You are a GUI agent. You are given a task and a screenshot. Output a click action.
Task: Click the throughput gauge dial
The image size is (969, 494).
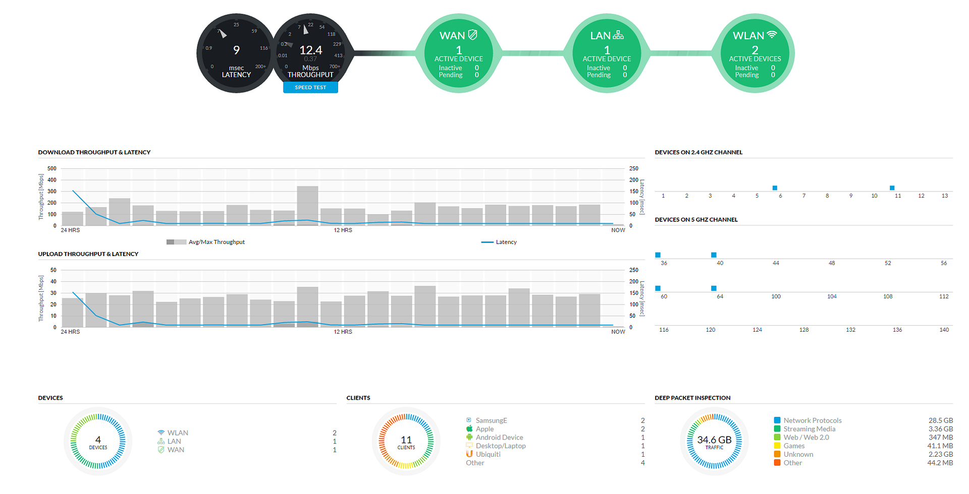310,49
